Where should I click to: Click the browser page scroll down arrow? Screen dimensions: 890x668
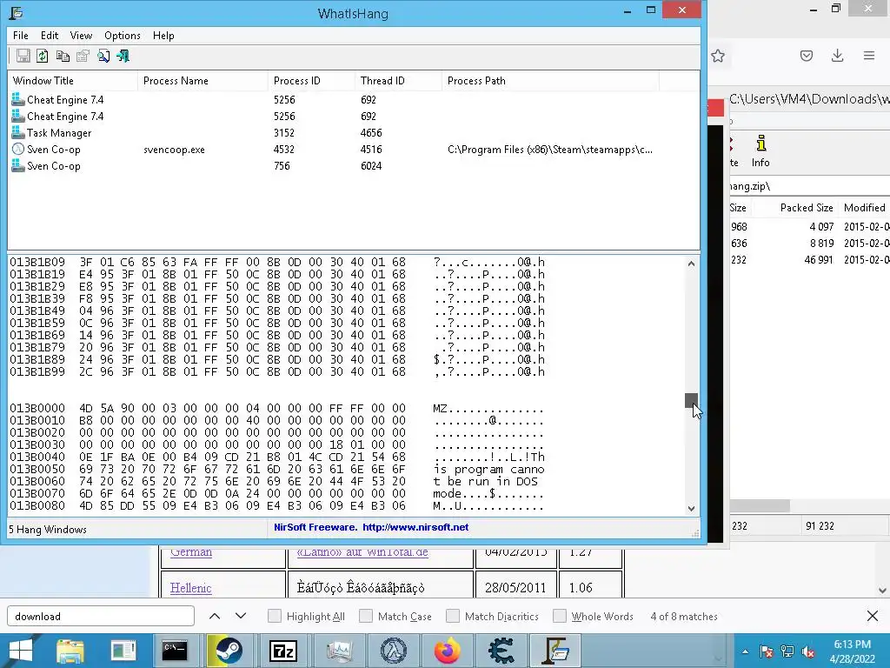pos(883,591)
